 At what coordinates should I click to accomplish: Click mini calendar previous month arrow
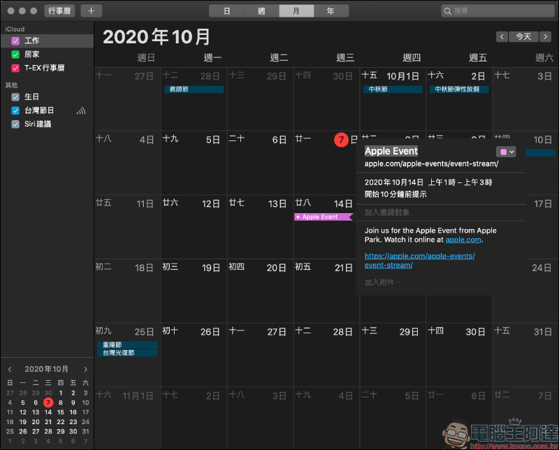point(10,369)
